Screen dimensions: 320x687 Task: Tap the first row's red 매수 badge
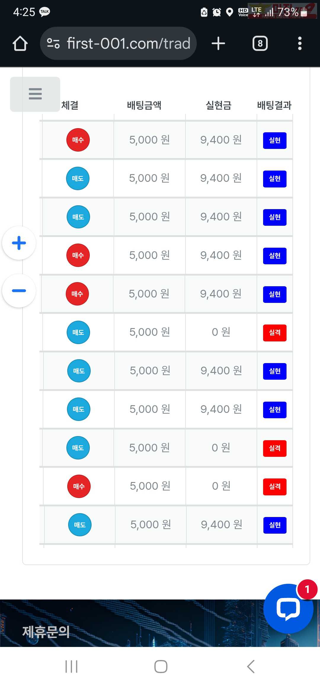[78, 140]
